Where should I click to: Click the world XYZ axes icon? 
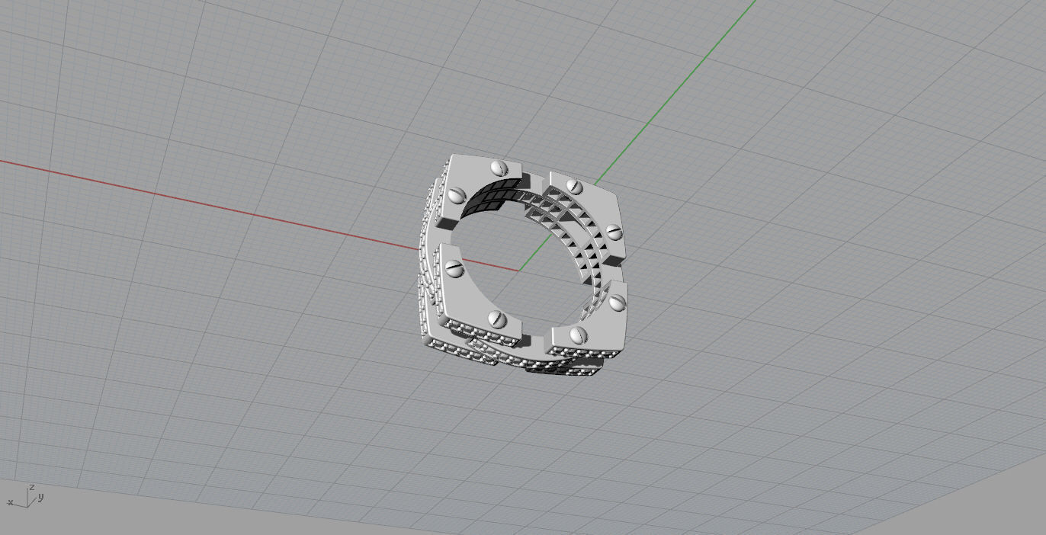[x=25, y=496]
